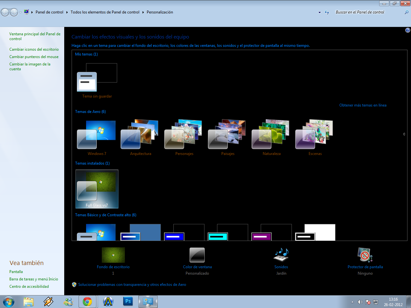The width and height of the screenshot is (411, 308).
Task: Open Windows Explorer from taskbar
Action: 29,302
